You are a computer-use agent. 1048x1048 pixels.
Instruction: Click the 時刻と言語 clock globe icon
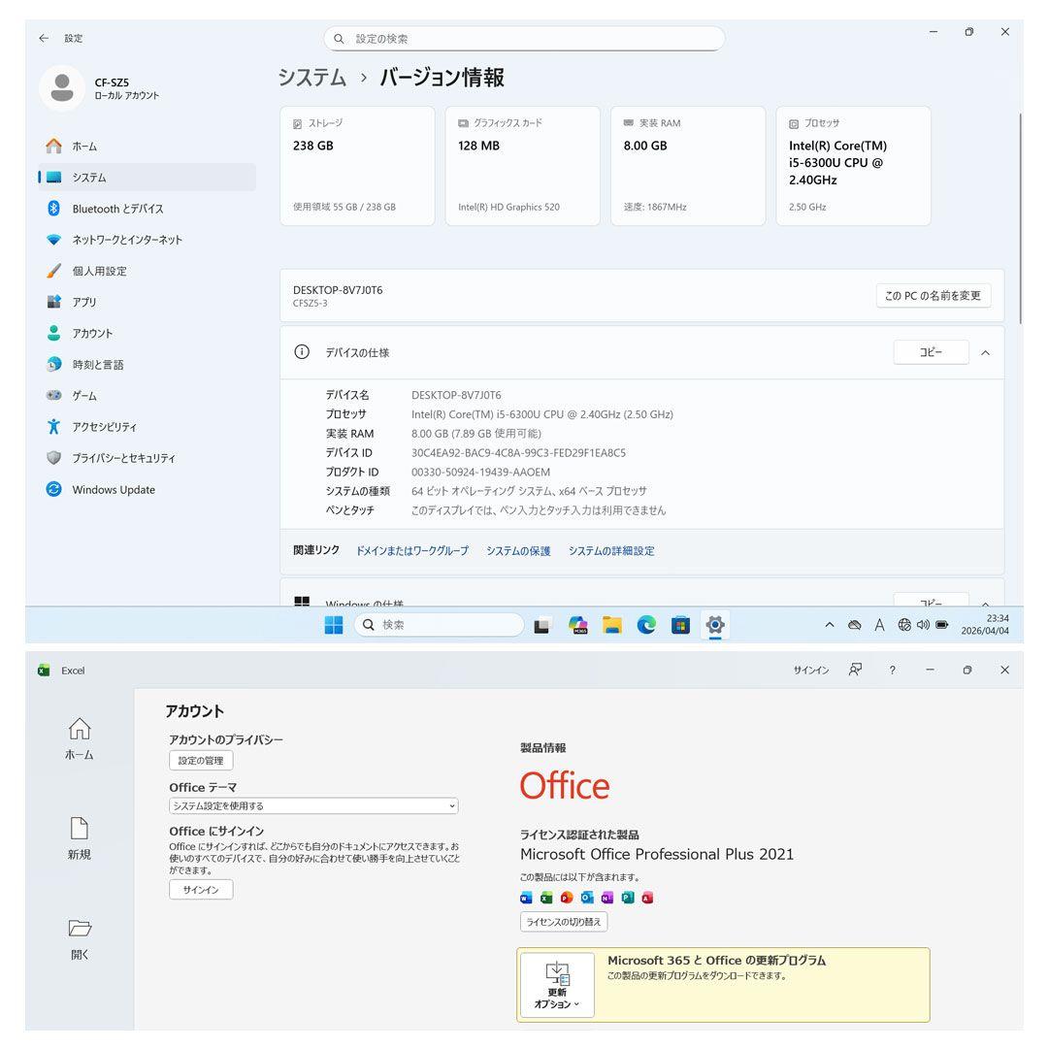pyautogui.click(x=54, y=364)
